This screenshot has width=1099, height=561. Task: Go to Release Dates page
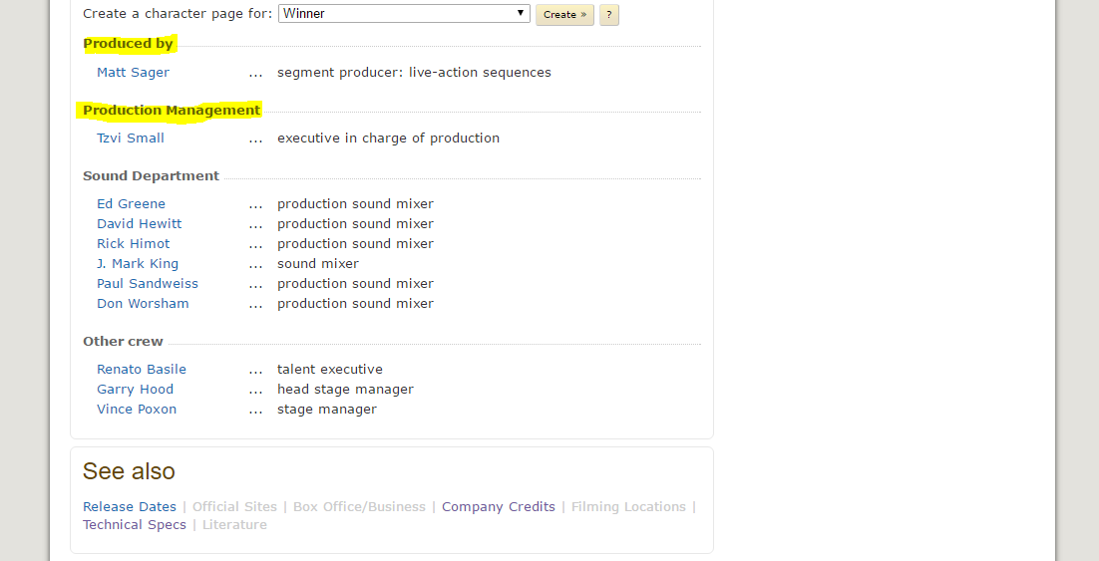130,507
